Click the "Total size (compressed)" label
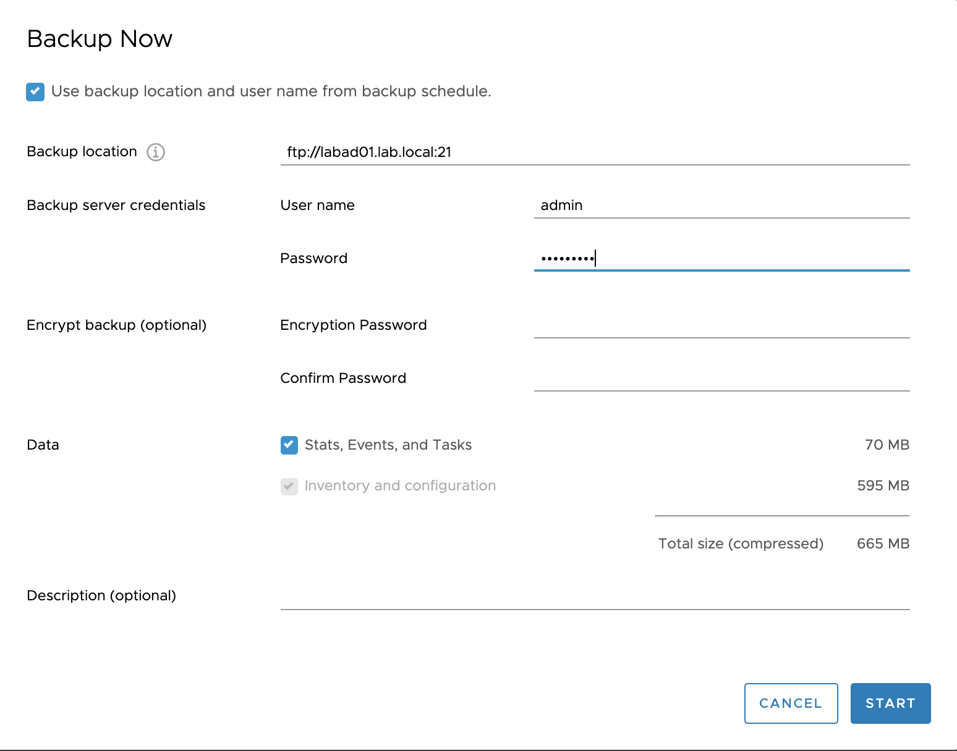 741,544
